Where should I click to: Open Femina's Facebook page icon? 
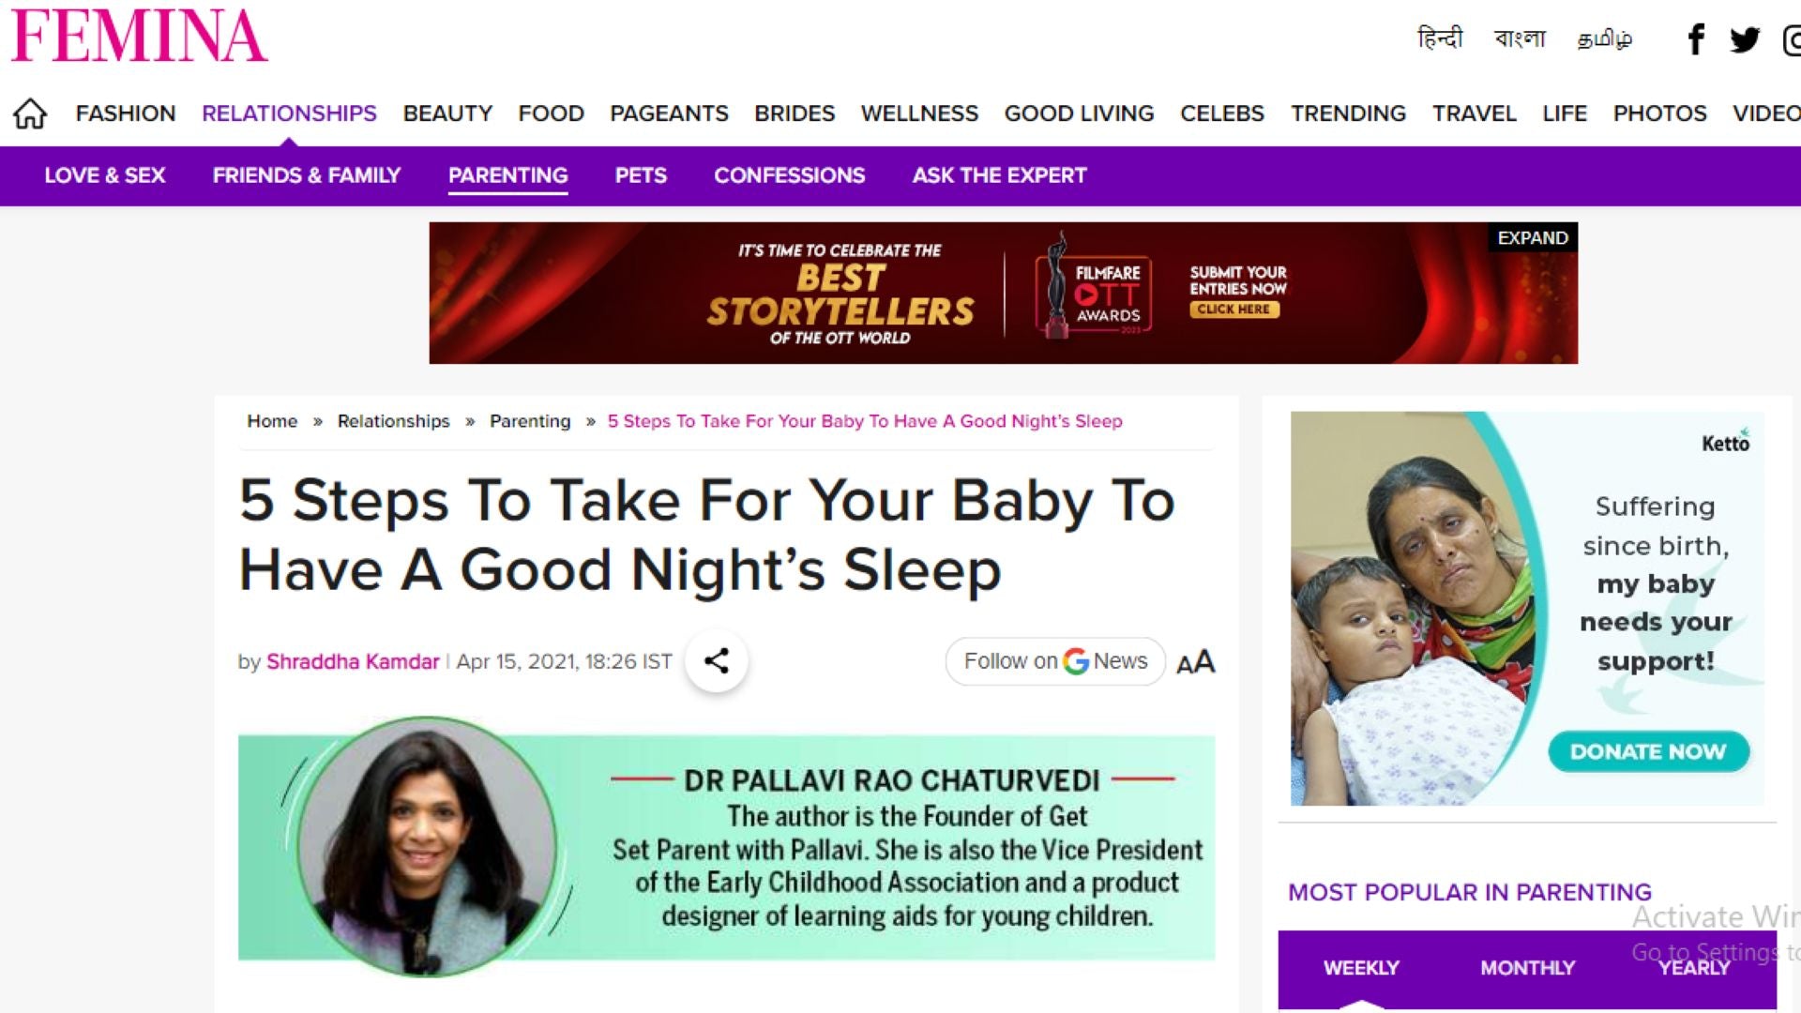click(x=1695, y=39)
